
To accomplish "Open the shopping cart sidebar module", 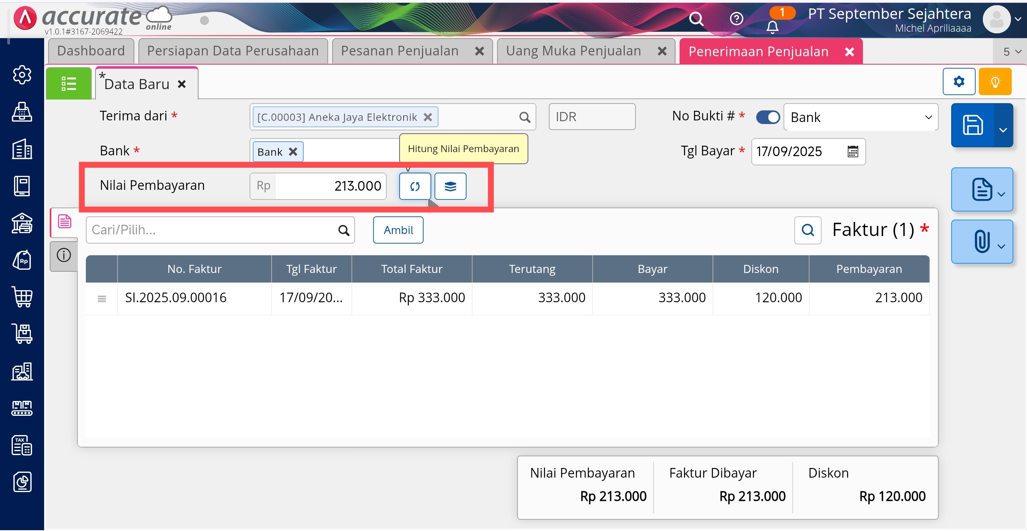I will 22,297.
